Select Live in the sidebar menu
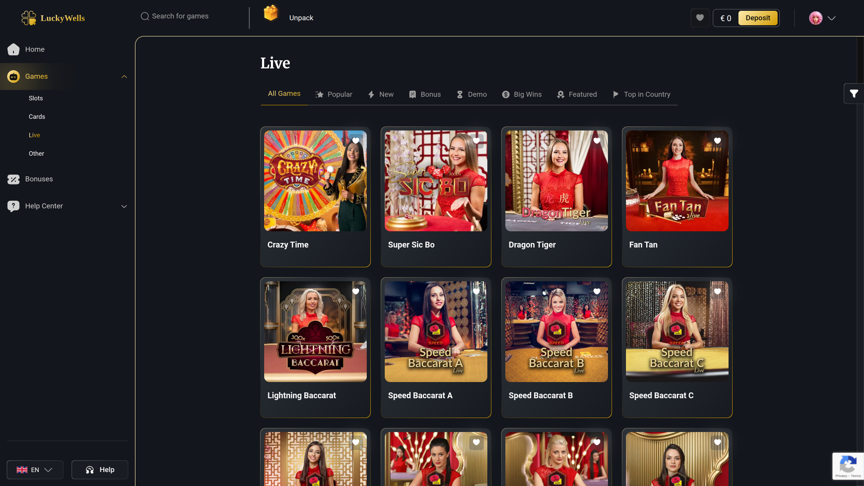The height and width of the screenshot is (486, 864). [34, 135]
